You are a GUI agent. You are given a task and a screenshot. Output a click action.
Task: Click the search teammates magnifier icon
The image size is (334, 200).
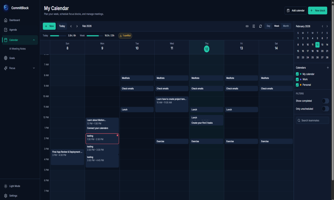(x=299, y=121)
